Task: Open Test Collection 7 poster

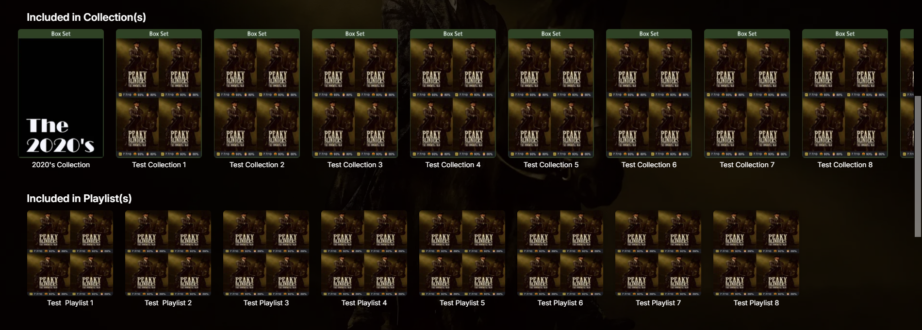Action: pos(747,94)
